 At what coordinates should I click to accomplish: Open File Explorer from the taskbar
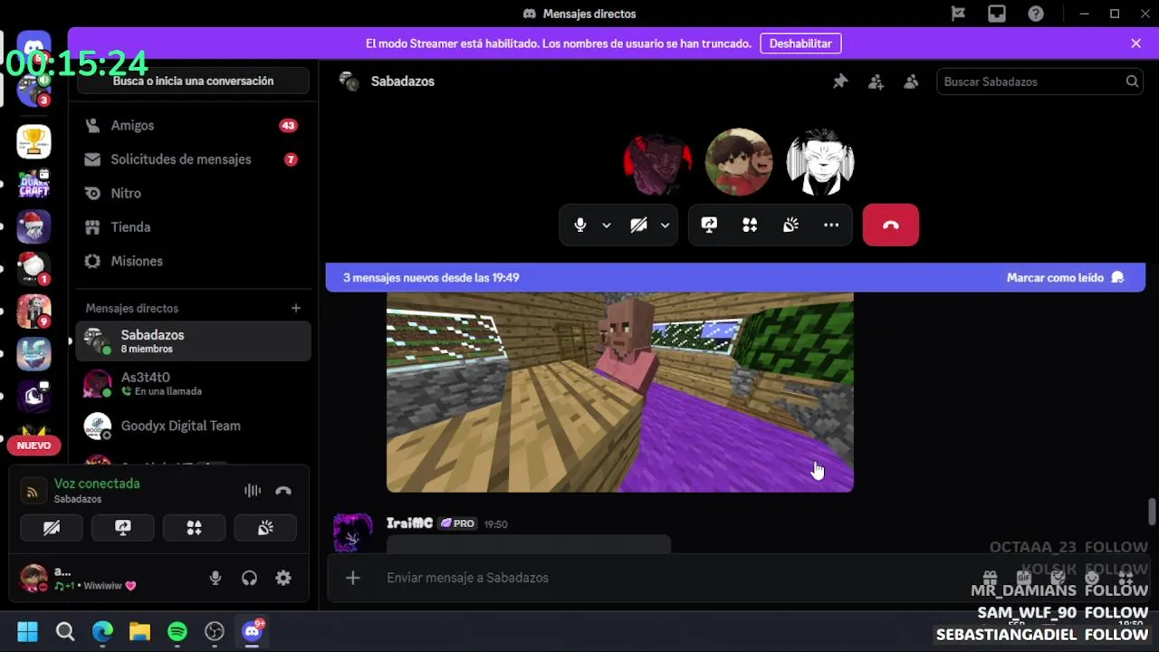click(139, 631)
